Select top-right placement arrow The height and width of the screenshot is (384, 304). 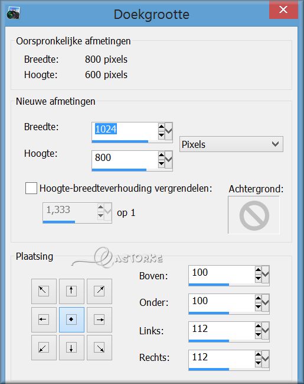(x=99, y=291)
